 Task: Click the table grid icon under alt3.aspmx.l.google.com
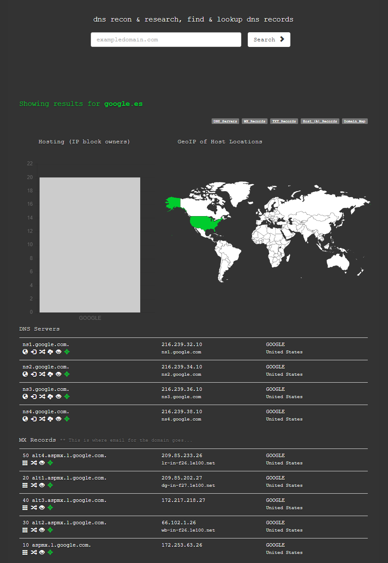25,507
